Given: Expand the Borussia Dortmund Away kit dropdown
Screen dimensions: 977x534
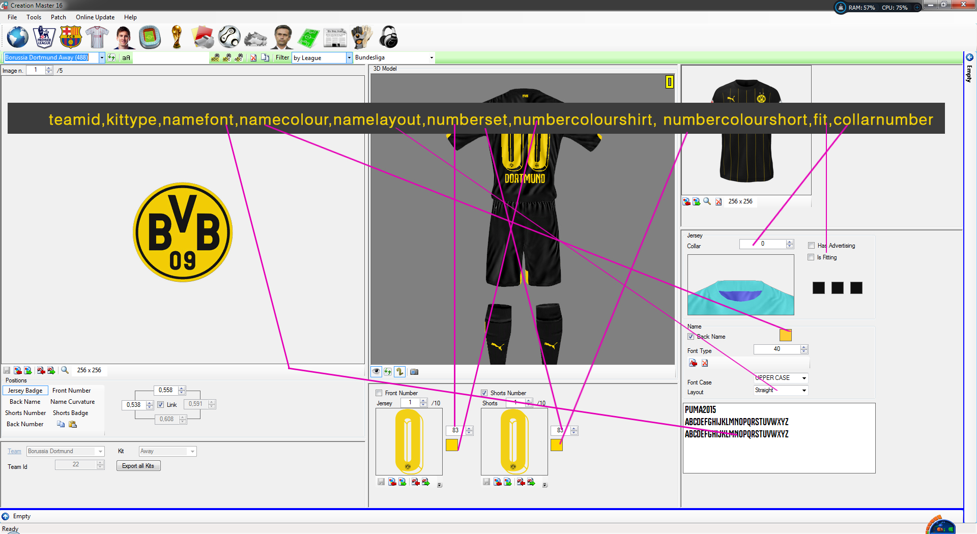Looking at the screenshot, I should [x=102, y=57].
